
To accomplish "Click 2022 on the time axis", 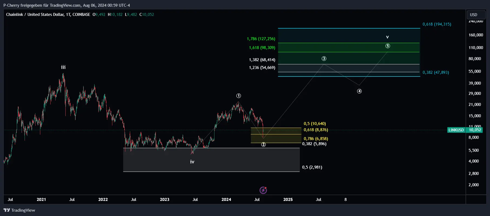I will pyautogui.click(x=103, y=200).
